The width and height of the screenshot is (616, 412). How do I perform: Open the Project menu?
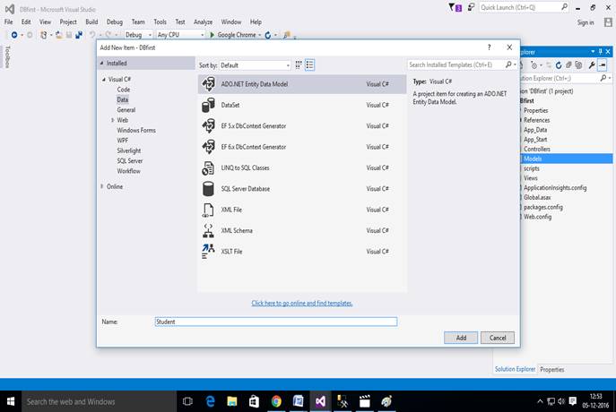point(68,22)
